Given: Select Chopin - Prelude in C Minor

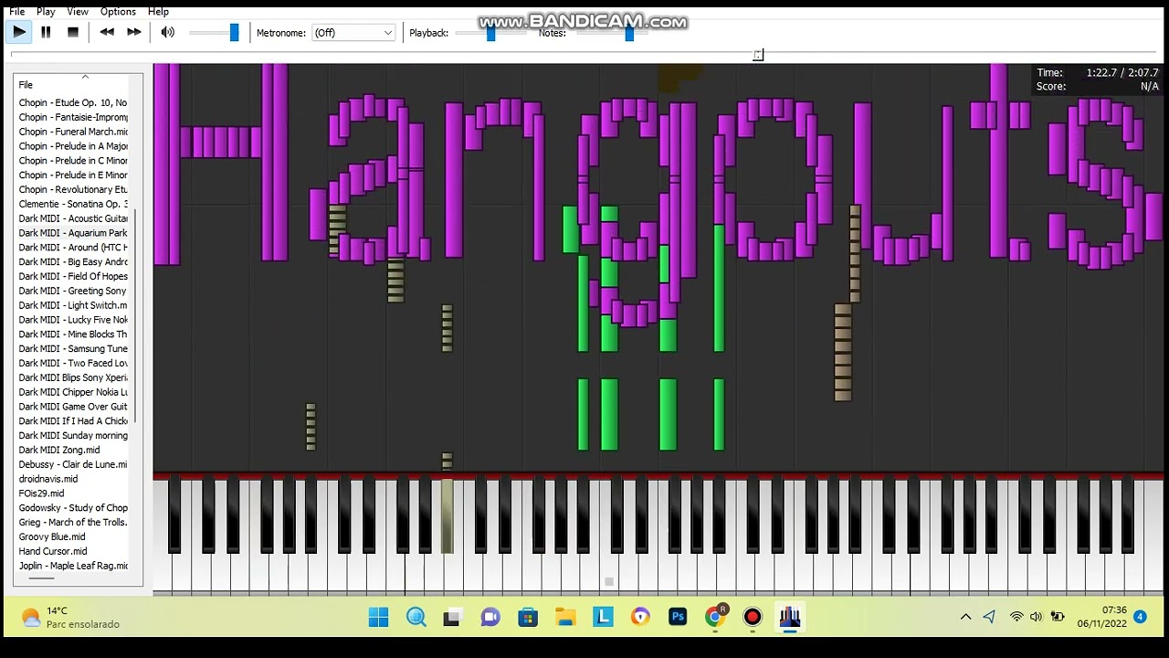Looking at the screenshot, I should 73,161.
